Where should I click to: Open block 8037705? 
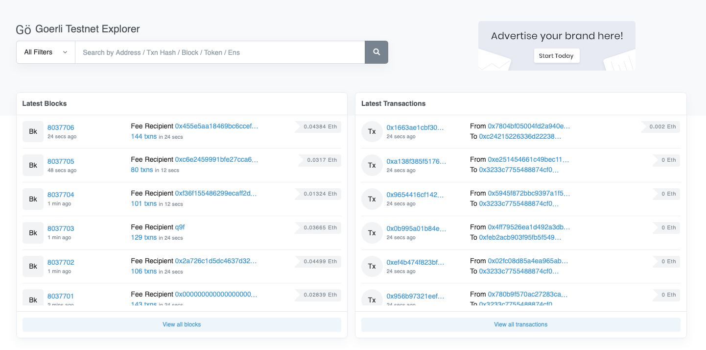coord(61,161)
